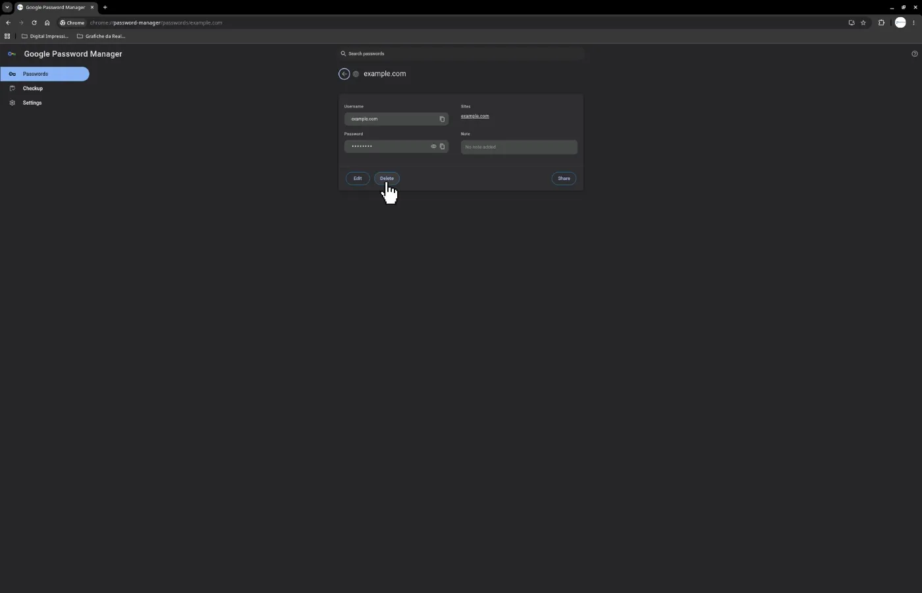
Task: Go back using the arrow beside example.com
Action: click(344, 74)
